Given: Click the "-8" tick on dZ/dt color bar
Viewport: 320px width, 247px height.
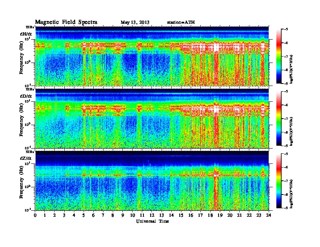Looking at the screenshot, I should tap(286, 195).
